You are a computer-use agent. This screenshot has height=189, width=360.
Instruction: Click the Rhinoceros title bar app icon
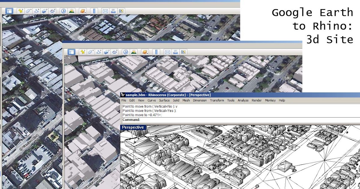123,95
